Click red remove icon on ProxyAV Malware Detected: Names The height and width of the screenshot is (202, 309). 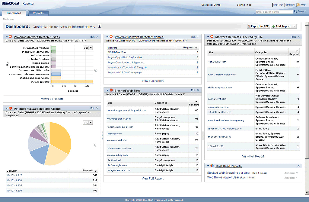click(x=111, y=36)
